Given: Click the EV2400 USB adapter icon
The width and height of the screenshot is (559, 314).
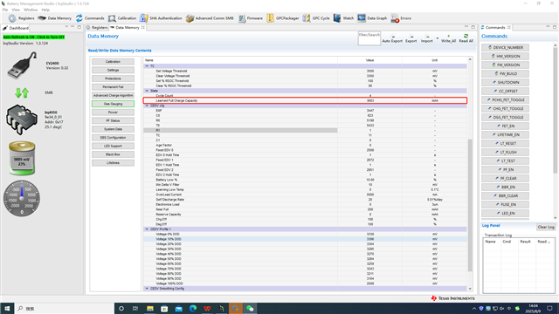Looking at the screenshot, I should [22, 65].
